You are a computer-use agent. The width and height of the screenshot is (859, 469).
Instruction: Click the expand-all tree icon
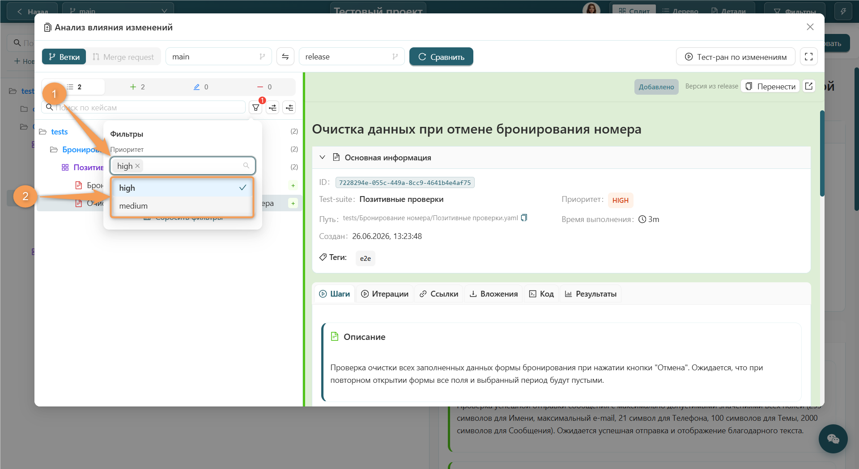tap(273, 107)
